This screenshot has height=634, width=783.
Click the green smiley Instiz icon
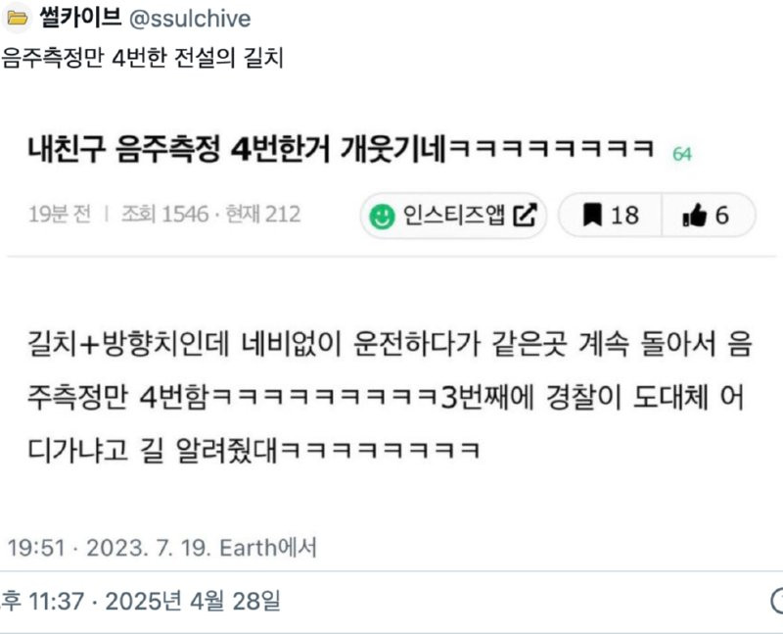pyautogui.click(x=382, y=216)
